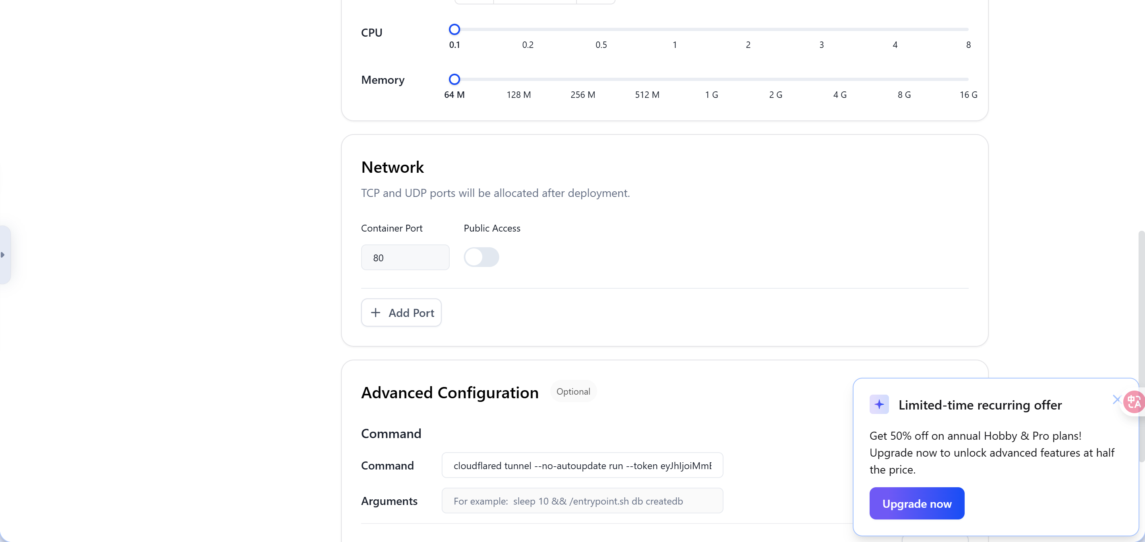Set CPU slider to 0.5 mark
1145x542 pixels.
tap(601, 29)
